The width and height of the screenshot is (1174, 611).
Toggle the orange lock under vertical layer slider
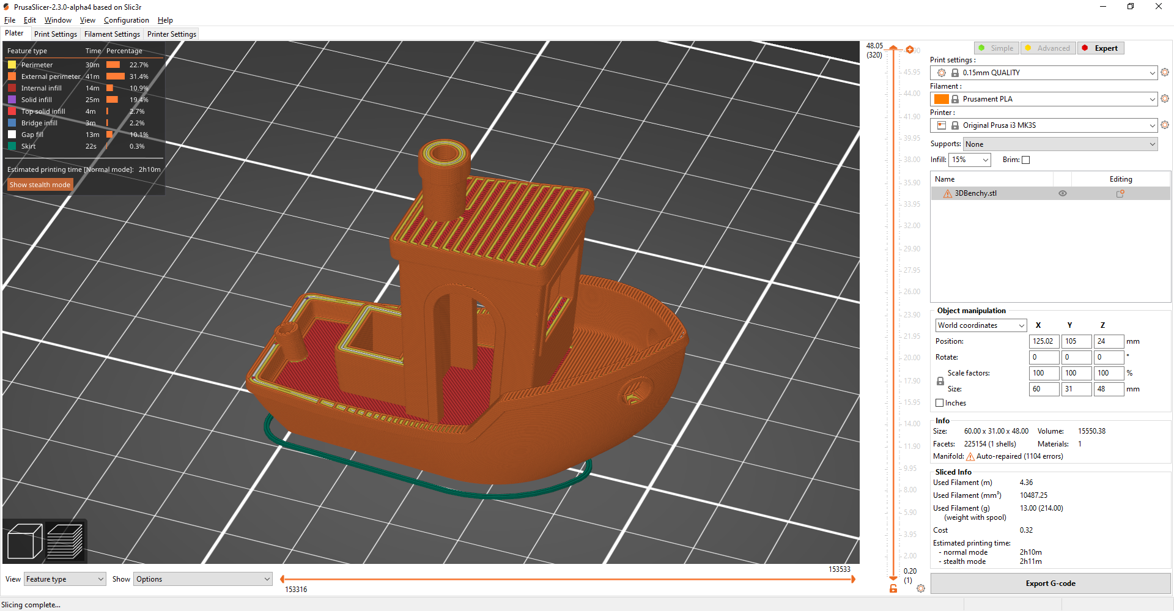[893, 588]
